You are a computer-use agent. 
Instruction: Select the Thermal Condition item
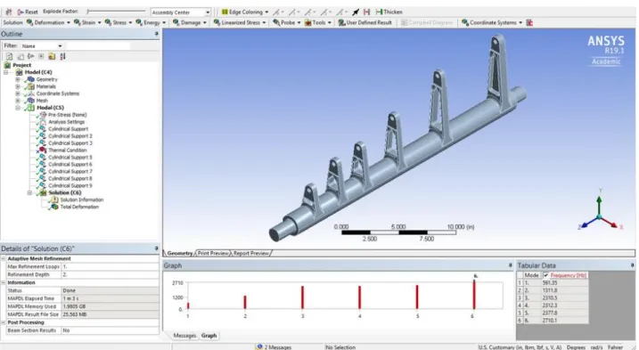(68, 150)
